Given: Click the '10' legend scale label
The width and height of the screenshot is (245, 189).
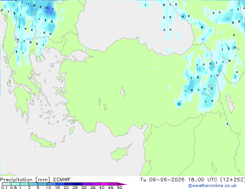Looking at the screenshot, I should pyautogui.click(x=48, y=187).
